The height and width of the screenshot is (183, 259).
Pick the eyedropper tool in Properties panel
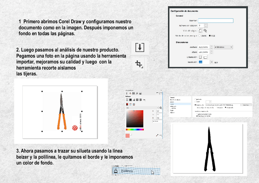pos(157,135)
